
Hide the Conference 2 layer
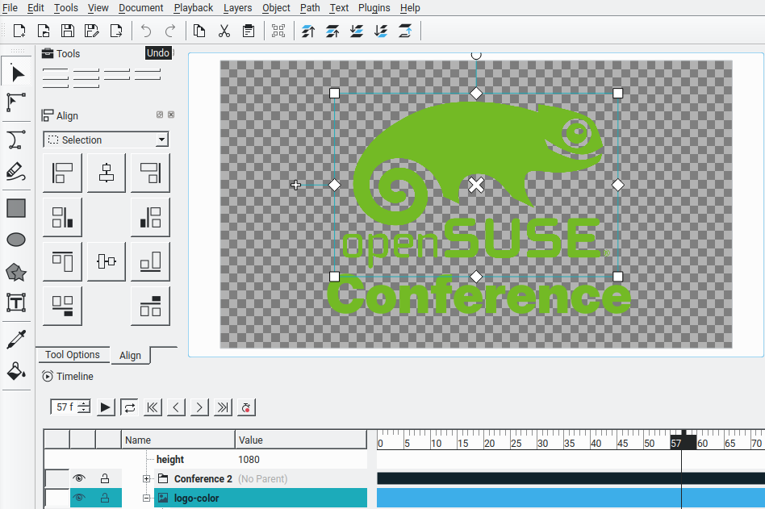pos(79,479)
